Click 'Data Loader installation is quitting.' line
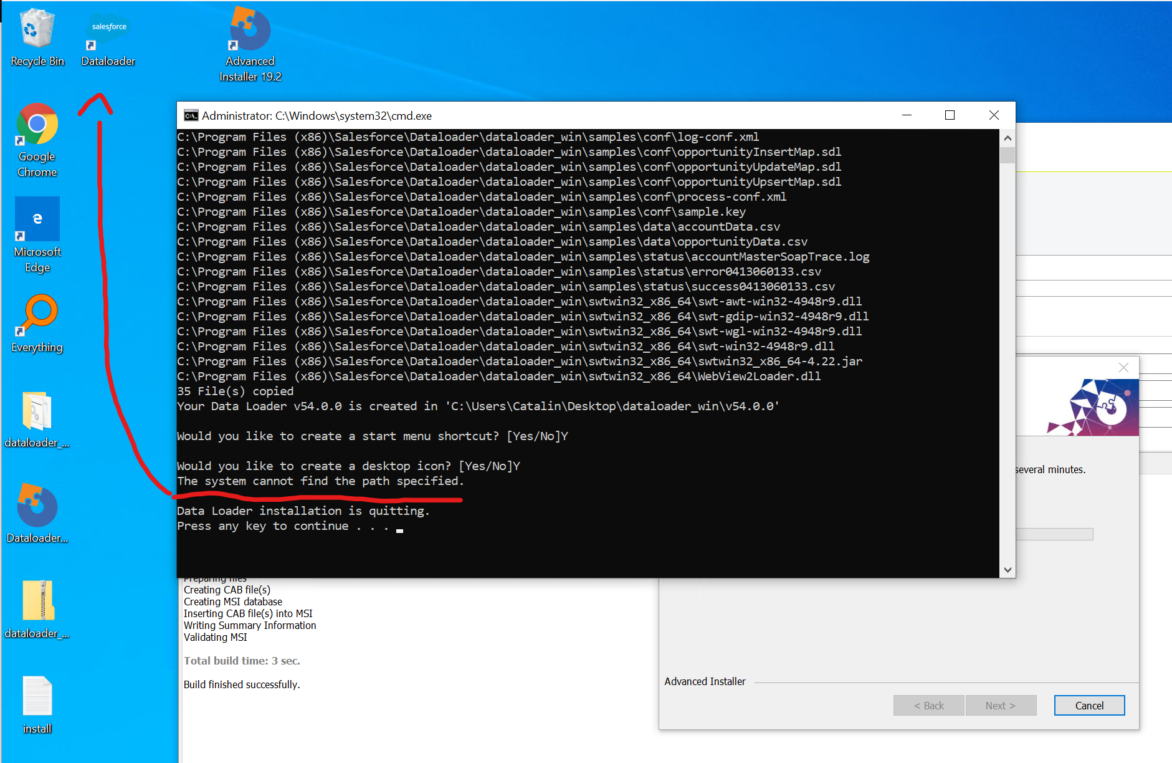This screenshot has width=1172, height=763. click(303, 511)
